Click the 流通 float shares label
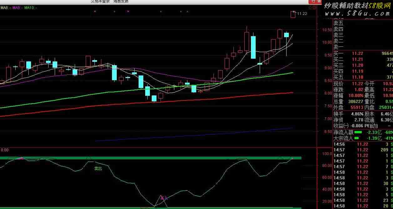Image resolution: width=393 pixels, height=209 pixels. pyautogui.click(x=369, y=120)
